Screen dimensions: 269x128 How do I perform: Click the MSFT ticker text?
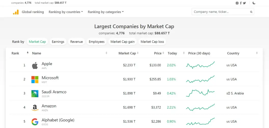coord(44,82)
